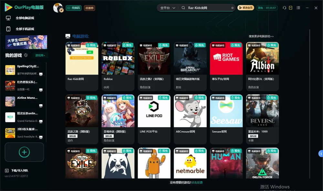Open the user avatar profile
Image resolution: width=323 pixels, height=191 pixels.
coord(58,8)
